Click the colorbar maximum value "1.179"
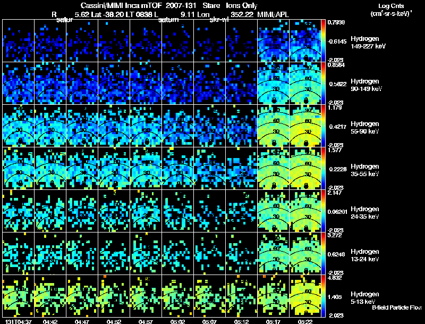This screenshot has width=425, height=324. [x=335, y=107]
